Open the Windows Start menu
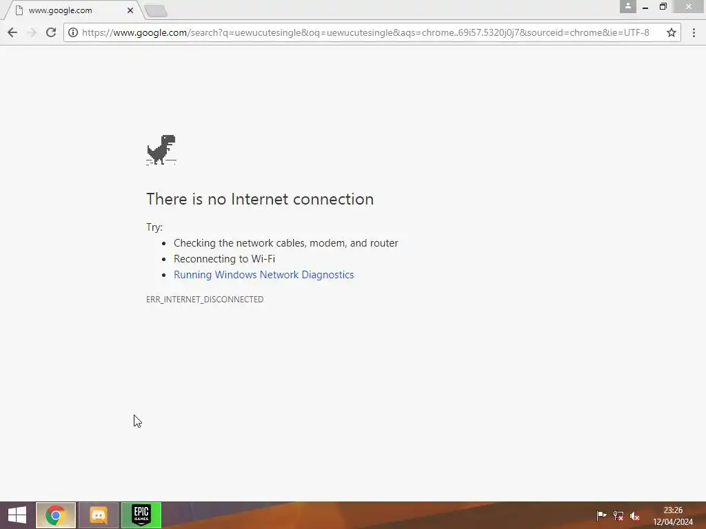The image size is (706, 529). click(x=17, y=515)
